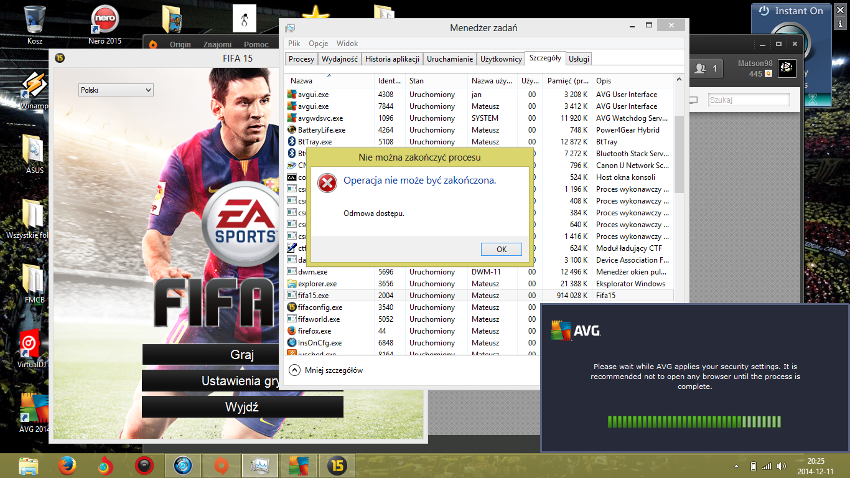Sort processes by the Pamięć column
Screen dimensions: 850x478
click(567, 81)
